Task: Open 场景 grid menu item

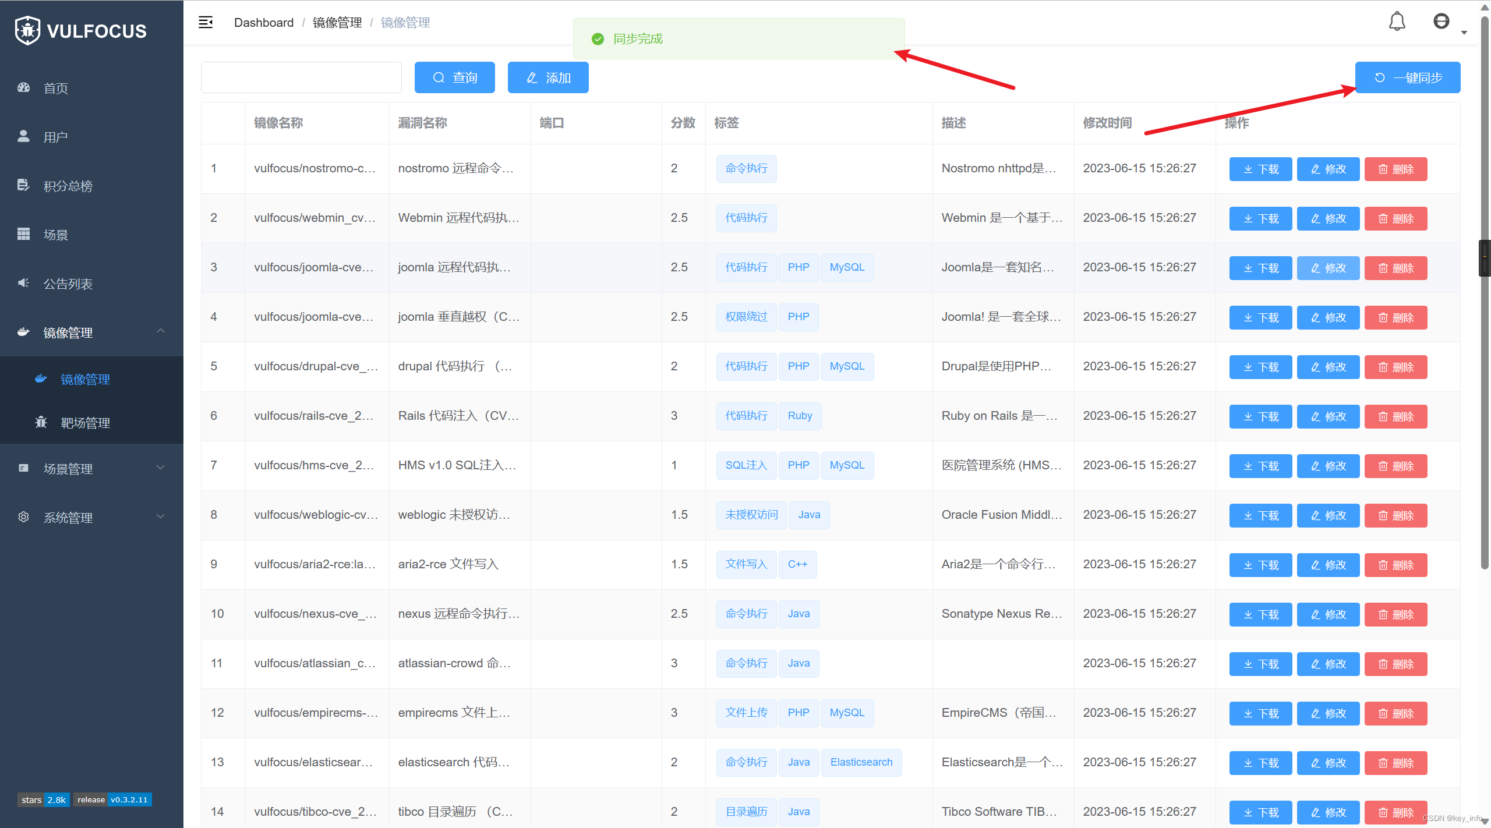Action: tap(56, 235)
